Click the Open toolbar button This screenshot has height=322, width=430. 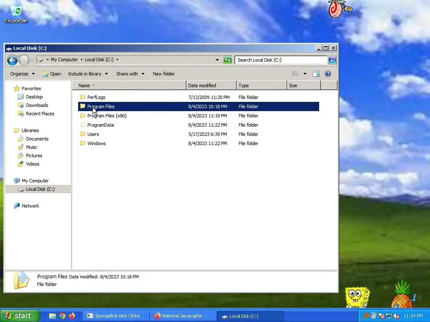[x=52, y=74]
